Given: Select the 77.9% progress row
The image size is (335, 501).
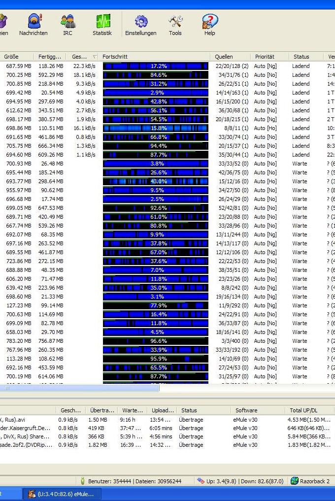Looking at the screenshot, I should click(155, 305).
